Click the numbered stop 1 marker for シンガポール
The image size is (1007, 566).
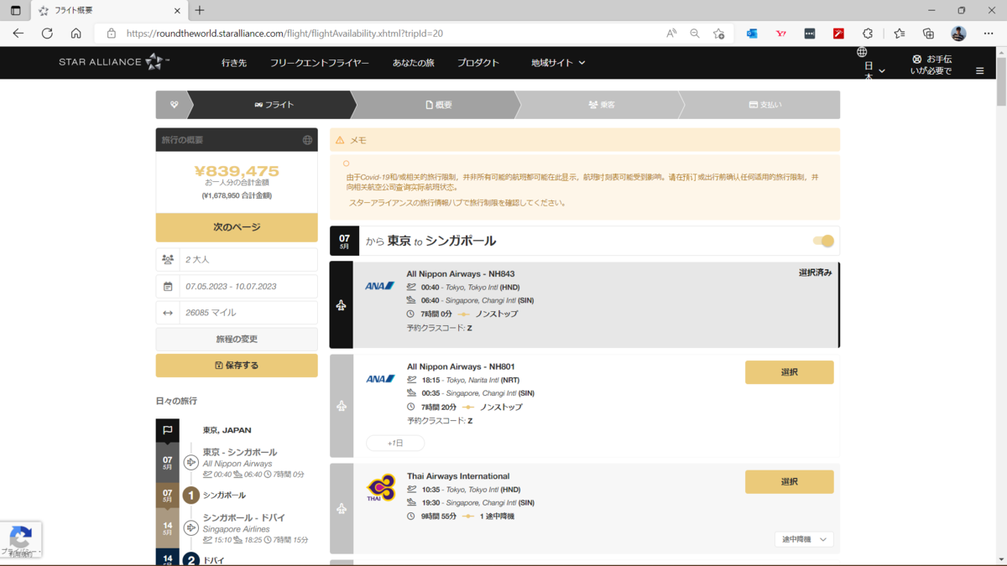(x=191, y=496)
